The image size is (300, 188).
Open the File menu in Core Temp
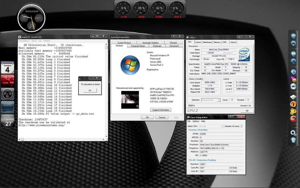click(189, 121)
